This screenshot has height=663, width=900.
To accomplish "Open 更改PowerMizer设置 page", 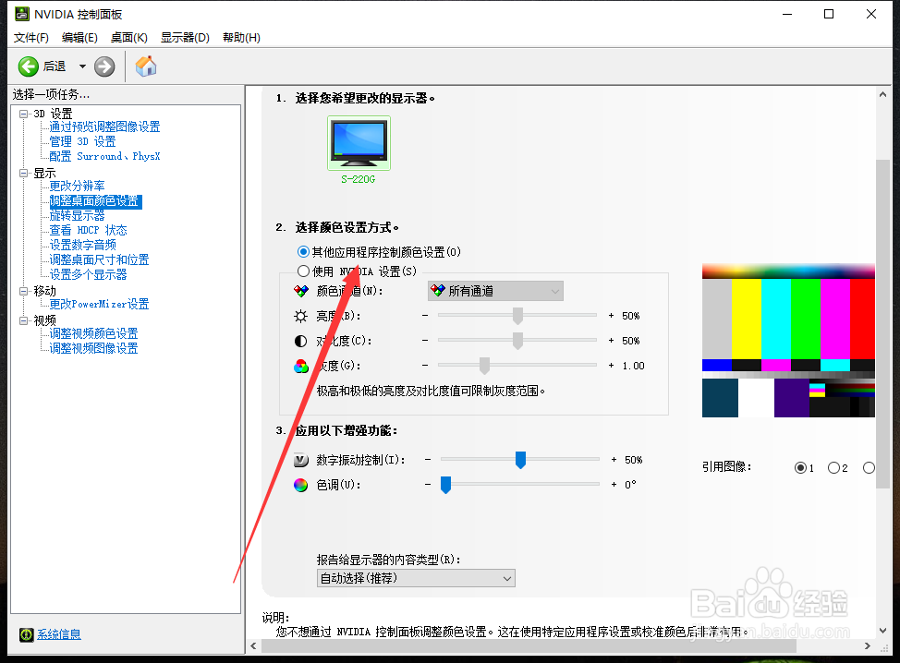I will click(99, 304).
